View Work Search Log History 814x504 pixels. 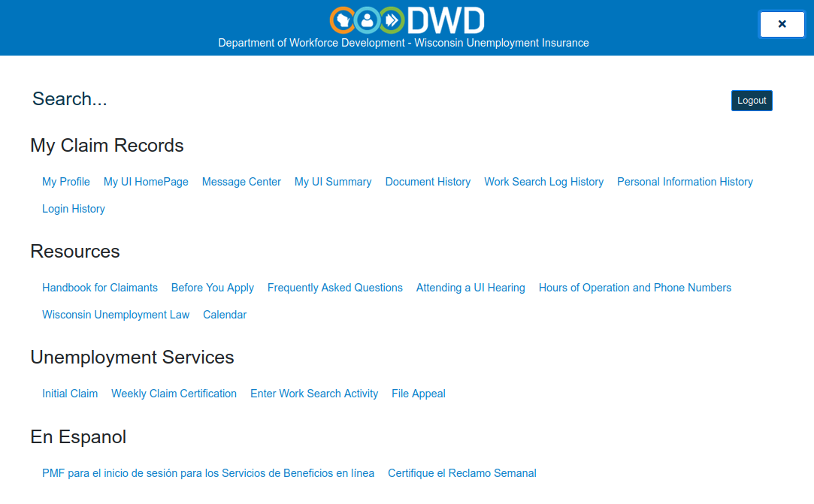pyautogui.click(x=543, y=182)
